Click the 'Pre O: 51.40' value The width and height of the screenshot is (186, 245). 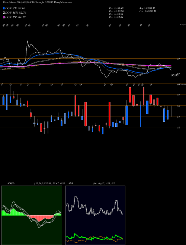pyautogui.click(x=116, y=8)
